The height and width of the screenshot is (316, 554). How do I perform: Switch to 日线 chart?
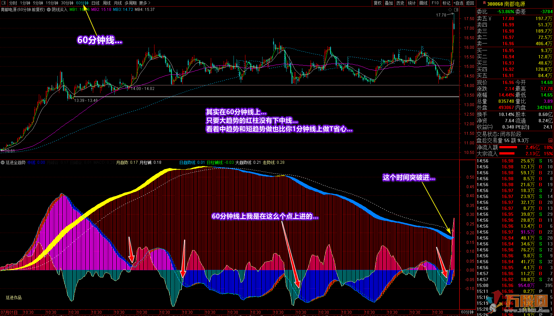tap(96, 3)
